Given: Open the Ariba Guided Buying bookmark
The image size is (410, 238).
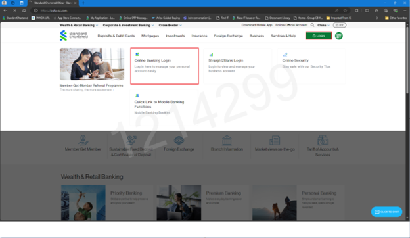Looking at the screenshot, I should coord(166,18).
